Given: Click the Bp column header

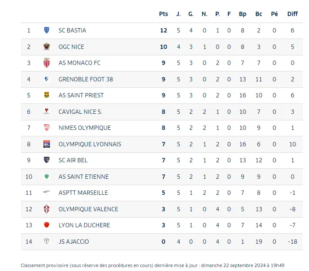Looking at the screenshot, I should point(243,14).
